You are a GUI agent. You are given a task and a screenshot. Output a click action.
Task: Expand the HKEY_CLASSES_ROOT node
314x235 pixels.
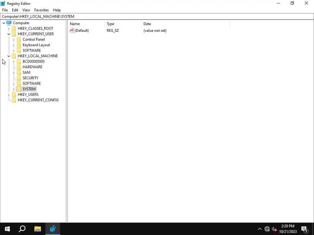pyautogui.click(x=9, y=28)
